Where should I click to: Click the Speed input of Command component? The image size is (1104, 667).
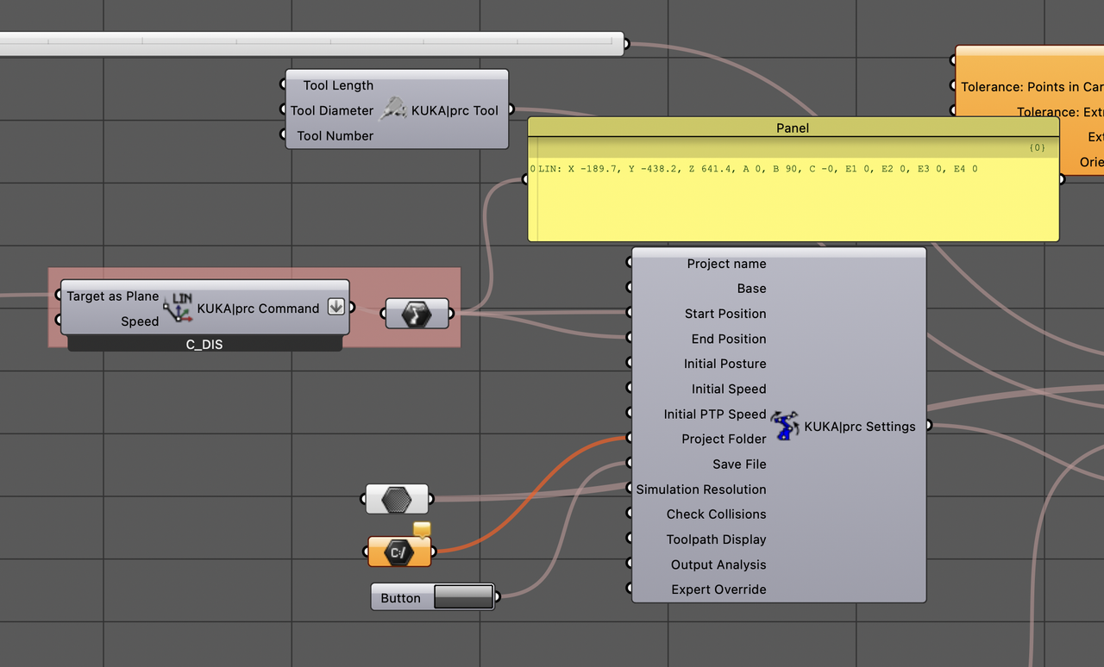[140, 321]
